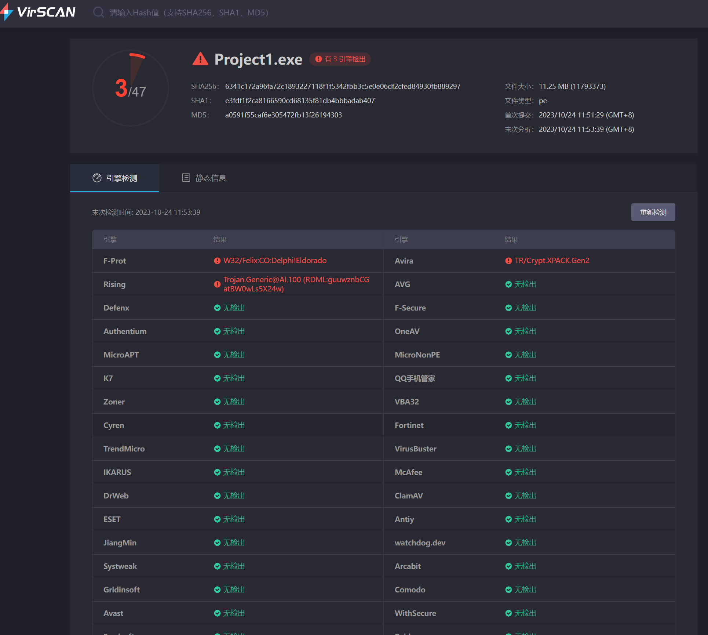Image resolution: width=708 pixels, height=635 pixels.
Task: Click the Avira detection alert icon
Action: (x=508, y=261)
